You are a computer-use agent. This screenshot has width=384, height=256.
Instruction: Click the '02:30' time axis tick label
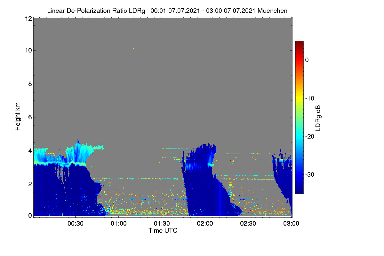pos(248,224)
